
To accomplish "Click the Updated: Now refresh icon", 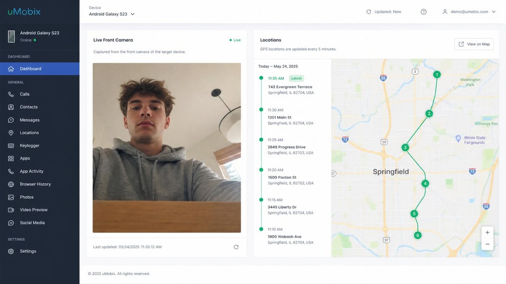I will coord(368,12).
